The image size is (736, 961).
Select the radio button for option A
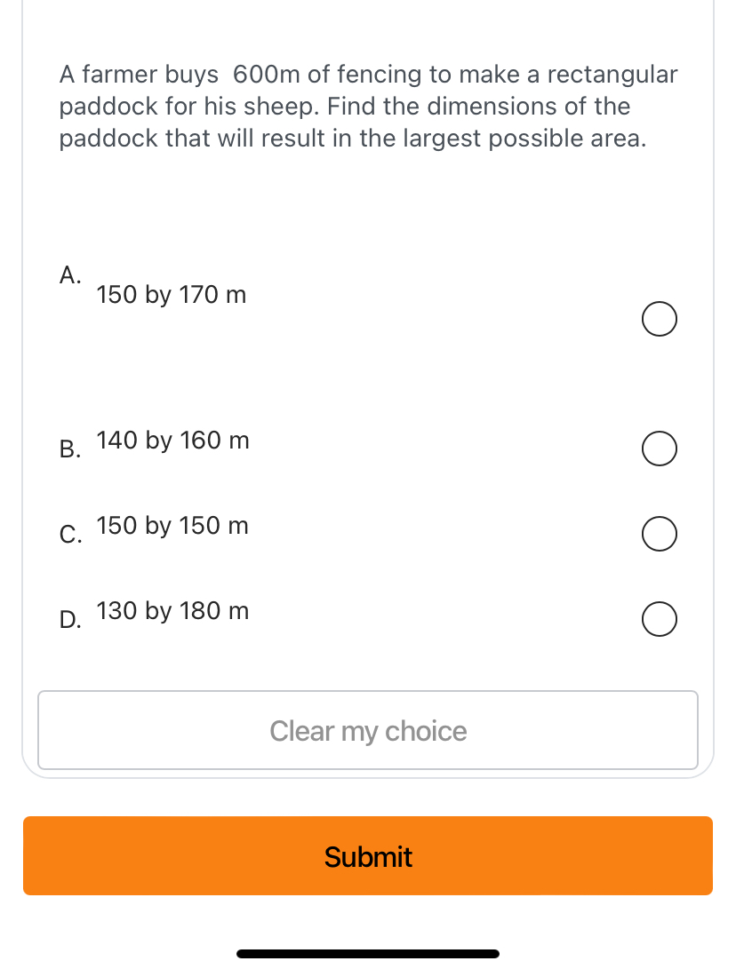(659, 320)
